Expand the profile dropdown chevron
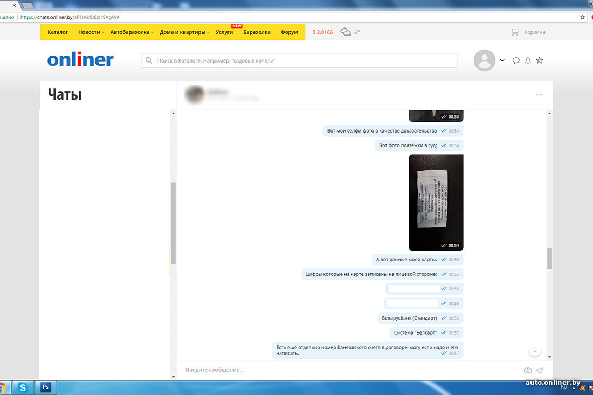Viewport: 593px width, 395px height. [502, 60]
